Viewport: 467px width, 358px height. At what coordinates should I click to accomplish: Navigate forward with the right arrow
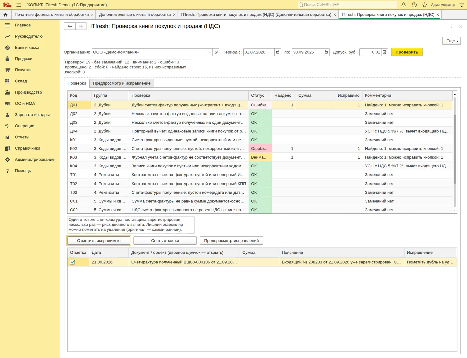[x=81, y=26]
